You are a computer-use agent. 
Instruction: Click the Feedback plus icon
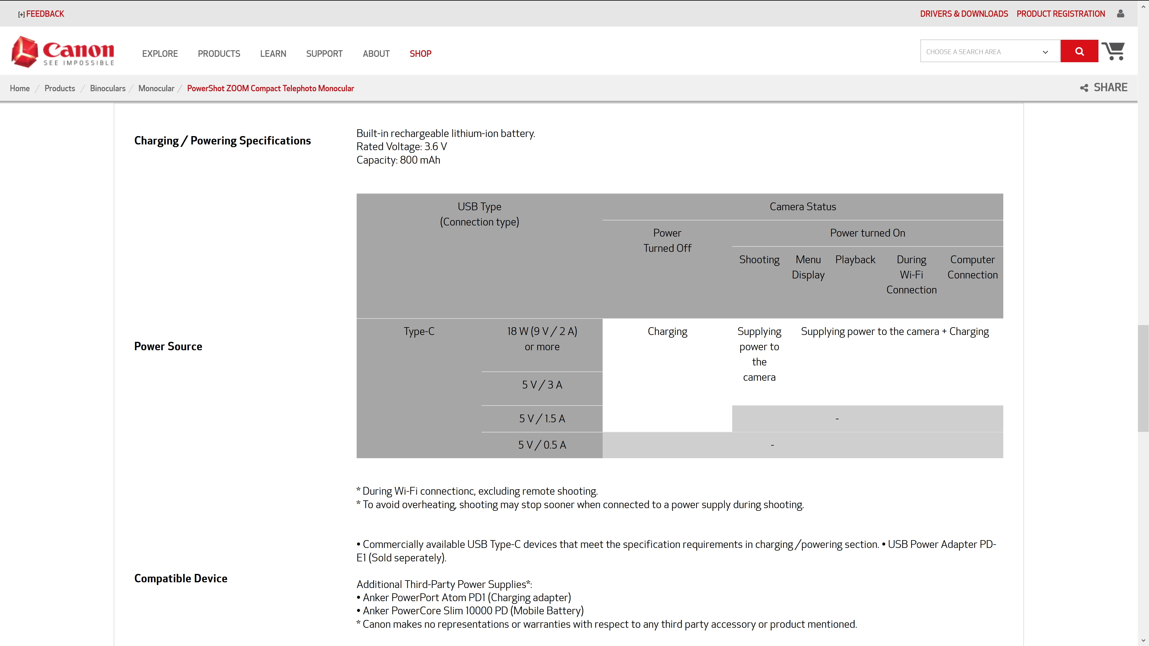coord(21,14)
